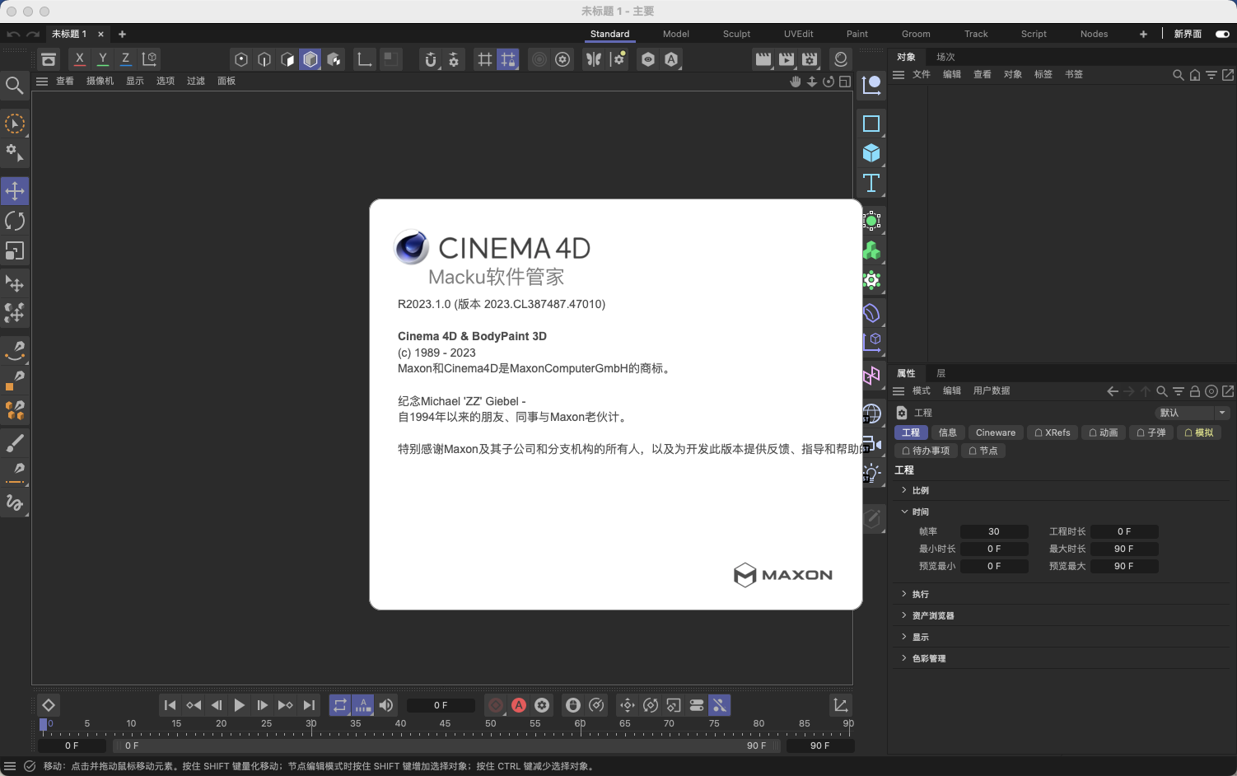
Task: Open render view clapperboard icon
Action: (x=763, y=59)
